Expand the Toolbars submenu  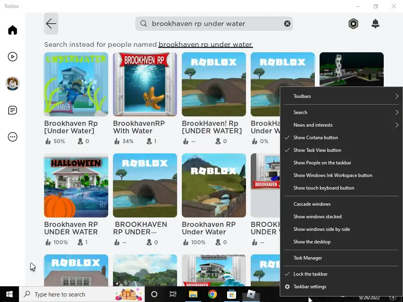tap(341, 96)
